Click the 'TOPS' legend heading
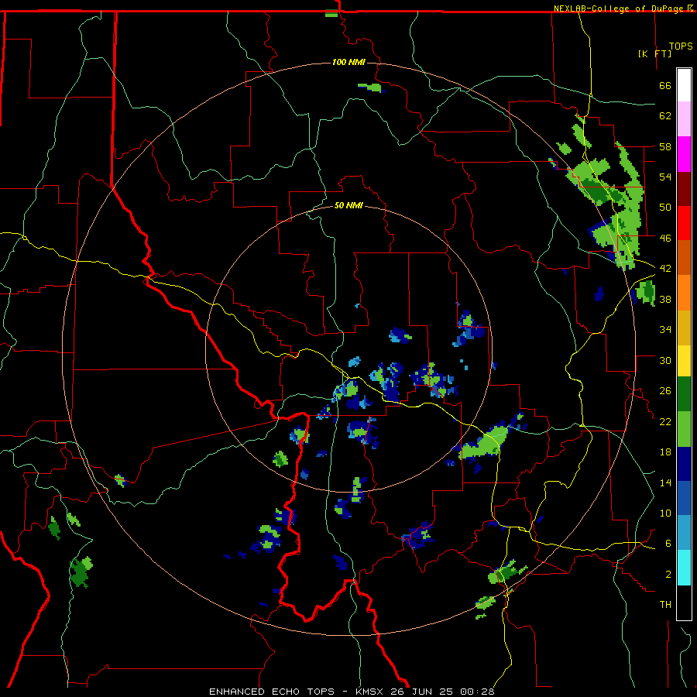 click(x=681, y=46)
